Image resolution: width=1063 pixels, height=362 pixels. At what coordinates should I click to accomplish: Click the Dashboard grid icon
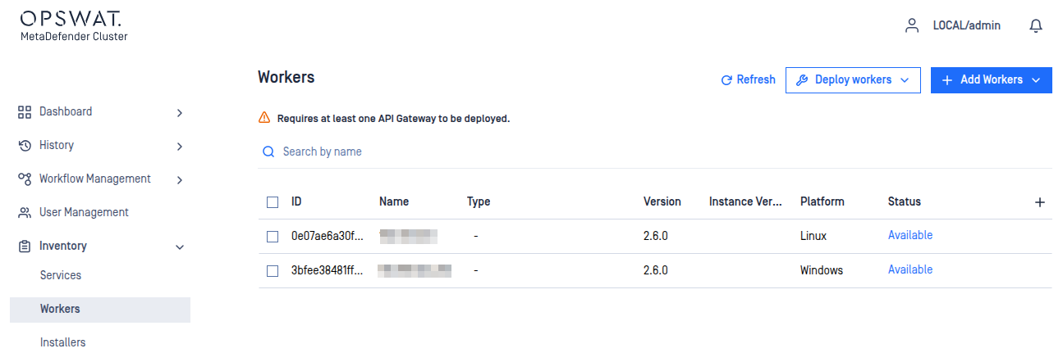pyautogui.click(x=25, y=112)
